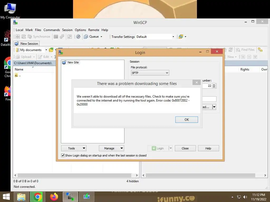Click the Close button in Login dialog
This screenshot has height=202, width=270.
[x=185, y=148]
